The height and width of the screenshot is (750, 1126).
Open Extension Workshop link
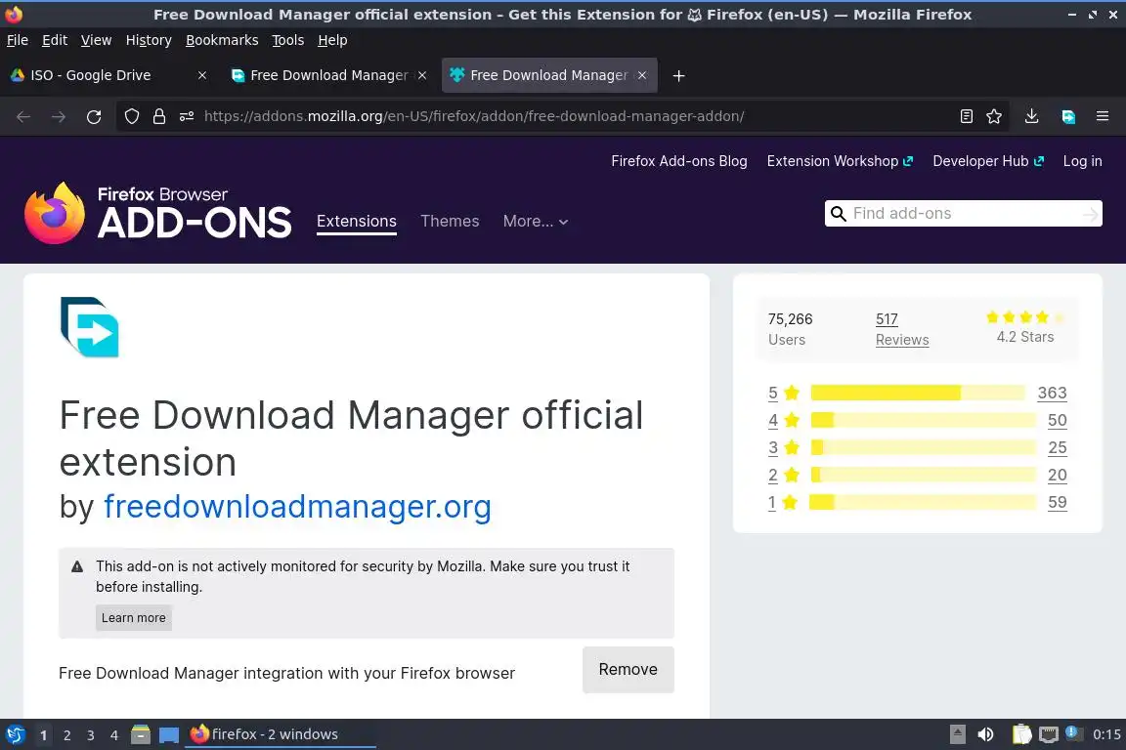[840, 161]
